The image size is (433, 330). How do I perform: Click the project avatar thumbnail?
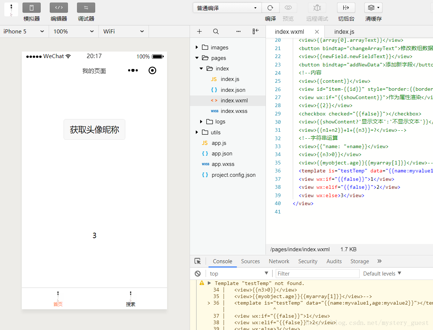tap(11, 10)
